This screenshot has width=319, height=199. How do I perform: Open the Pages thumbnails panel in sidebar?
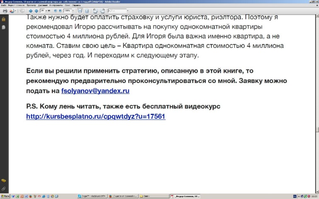point(3,27)
